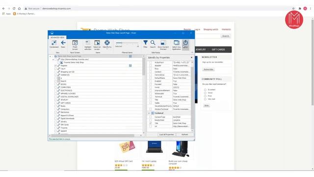Collapse the Demo Web Shop Launch Page tree node
The image size is (314, 177).
point(50,57)
